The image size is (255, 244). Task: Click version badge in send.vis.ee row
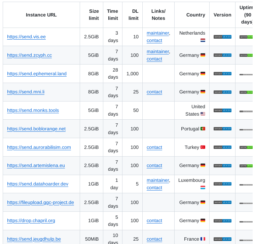pyautogui.click(x=222, y=37)
